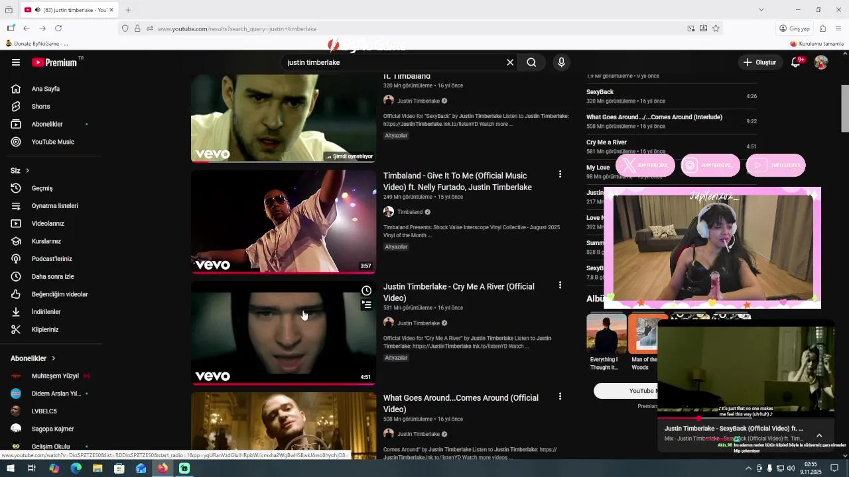This screenshot has height=477, width=849.
Task: Go back with the browser back arrow
Action: (x=27, y=28)
